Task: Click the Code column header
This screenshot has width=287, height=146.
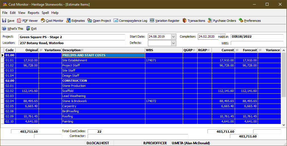Action: (10, 50)
